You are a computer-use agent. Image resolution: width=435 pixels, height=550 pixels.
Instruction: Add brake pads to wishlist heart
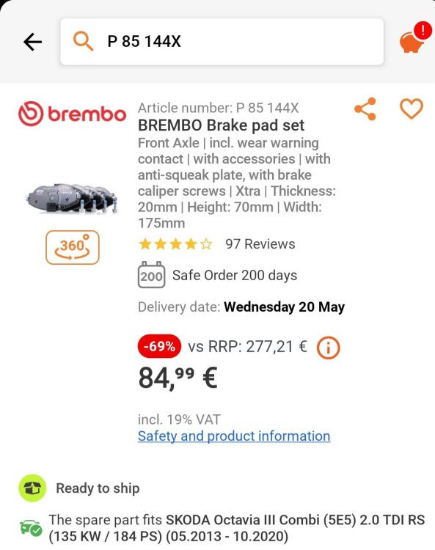point(412,109)
